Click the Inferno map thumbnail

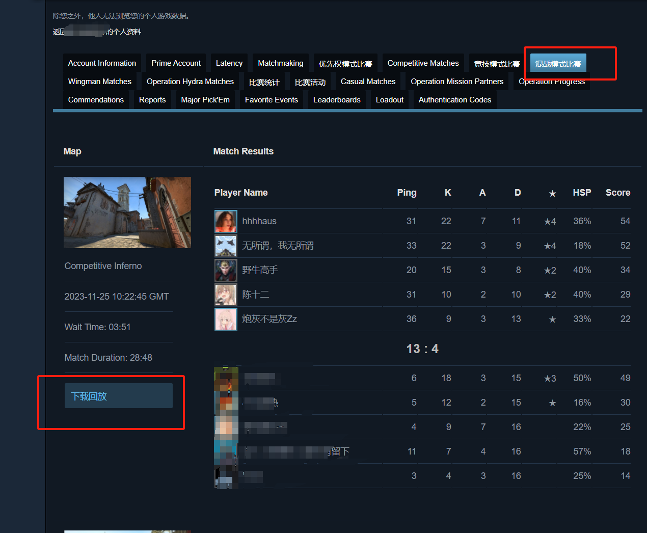pyautogui.click(x=127, y=212)
